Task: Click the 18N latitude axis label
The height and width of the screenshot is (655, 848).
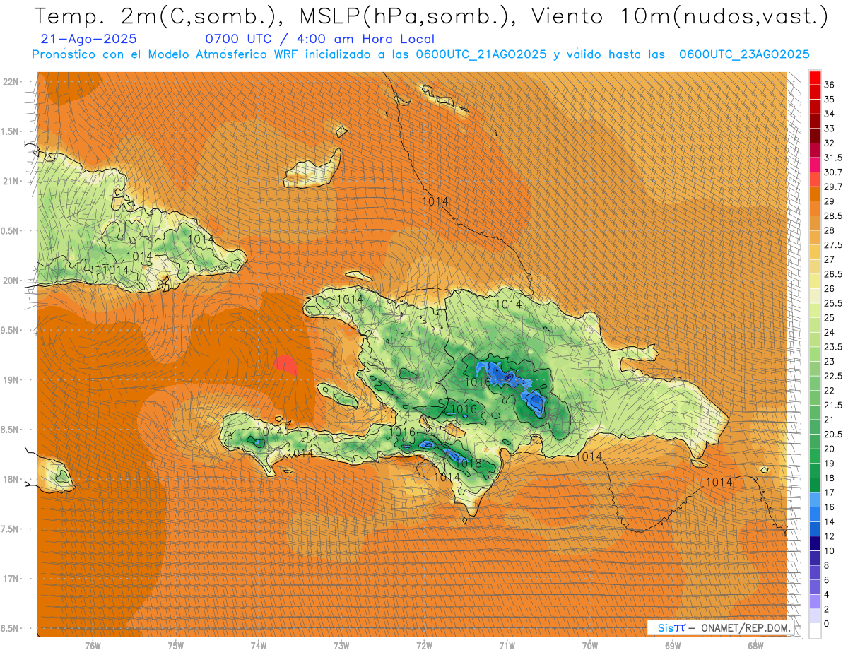Action: coord(11,479)
